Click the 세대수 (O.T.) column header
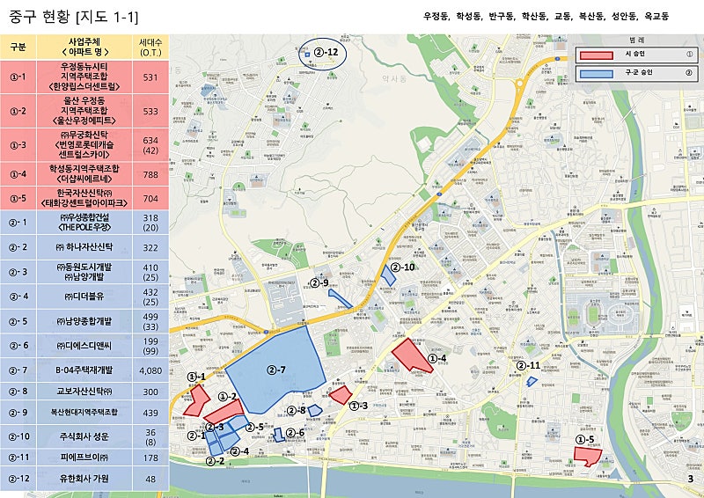Image resolution: width=704 pixels, height=498 pixels. 150,48
